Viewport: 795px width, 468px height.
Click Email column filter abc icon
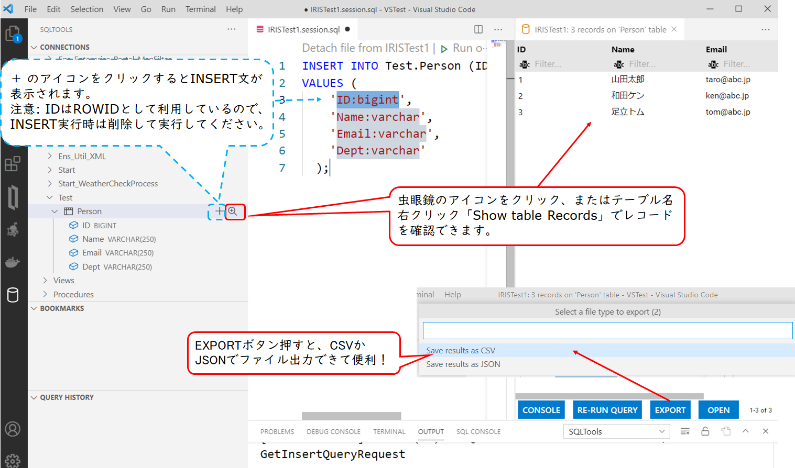[x=713, y=64]
